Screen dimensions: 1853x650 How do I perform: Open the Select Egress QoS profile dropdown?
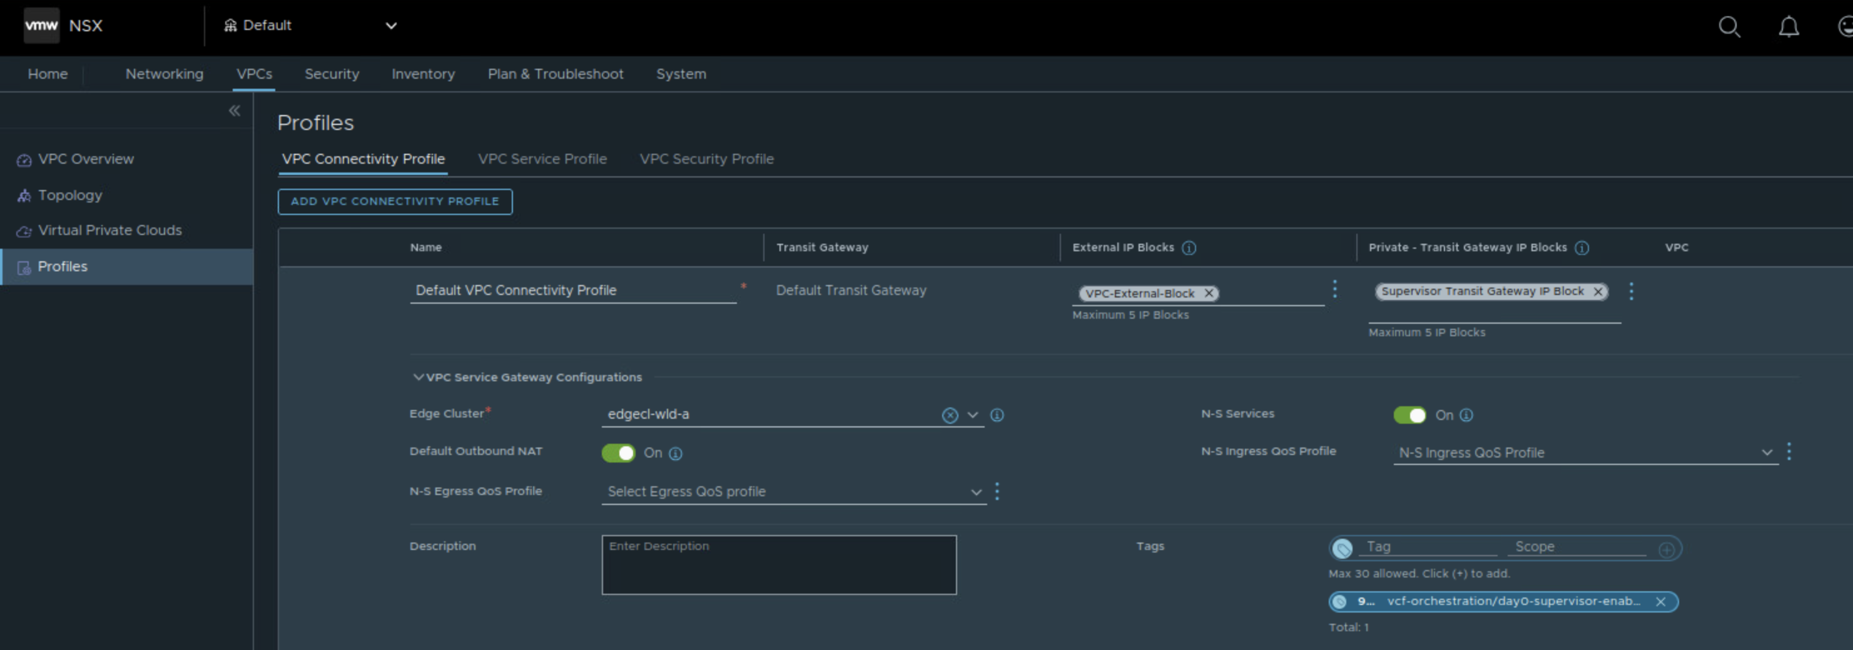tap(793, 492)
